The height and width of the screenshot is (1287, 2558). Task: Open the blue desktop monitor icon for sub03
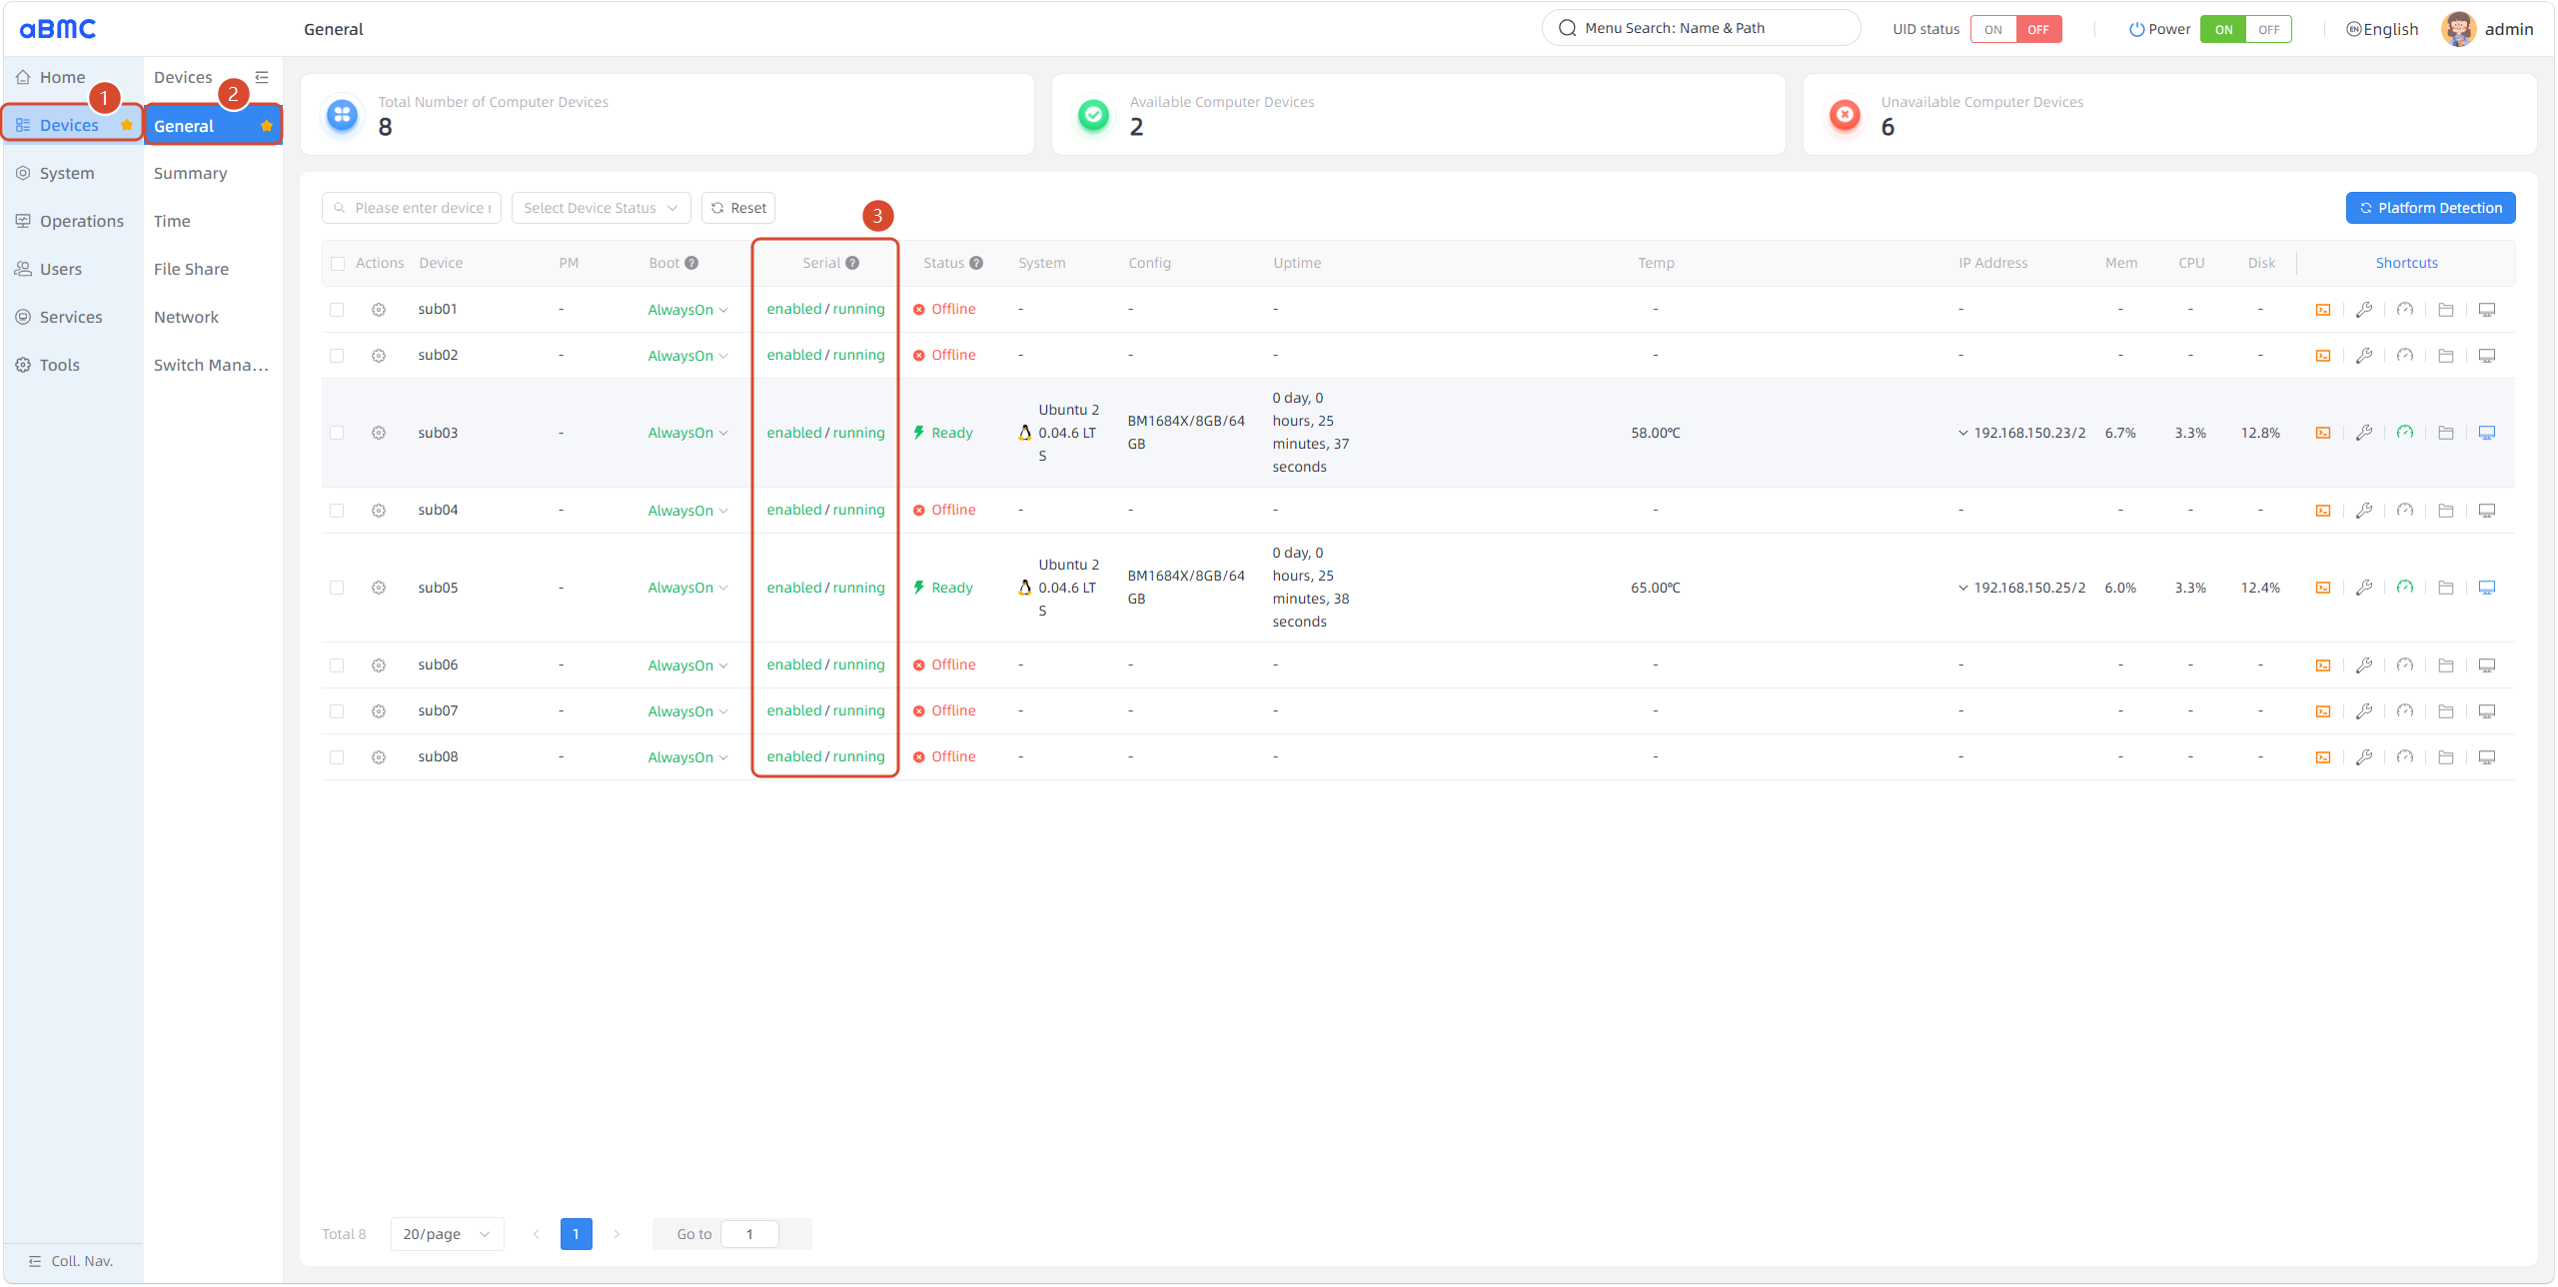tap(2487, 433)
